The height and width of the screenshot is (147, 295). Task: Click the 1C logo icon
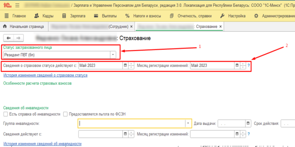click(7, 6)
